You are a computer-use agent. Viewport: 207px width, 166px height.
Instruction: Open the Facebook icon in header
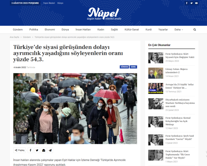[187, 3]
